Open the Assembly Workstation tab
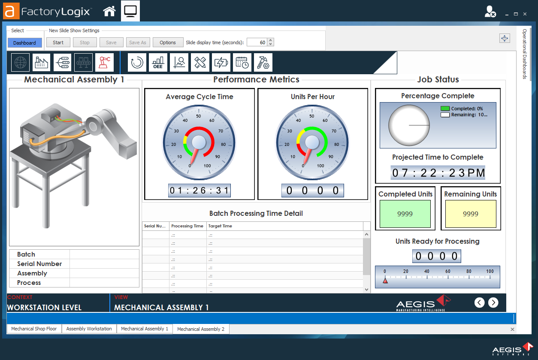The width and height of the screenshot is (538, 360). point(89,329)
